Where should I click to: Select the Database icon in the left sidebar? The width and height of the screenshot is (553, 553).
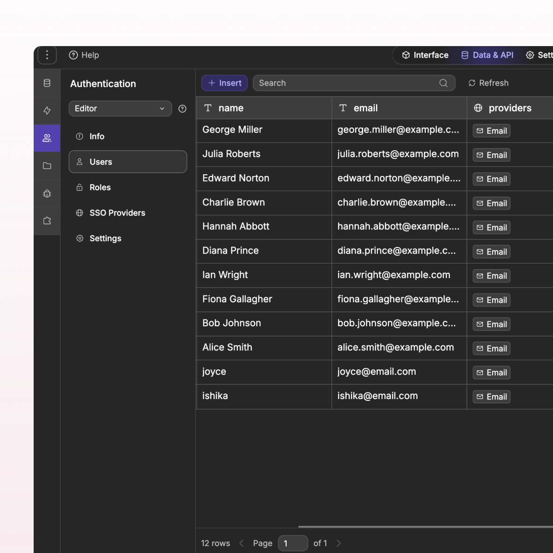click(47, 83)
